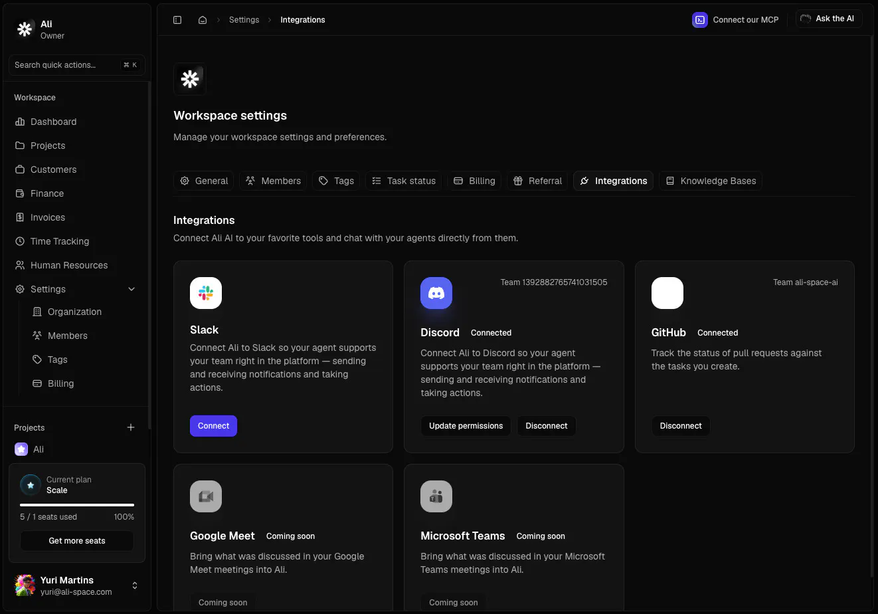Click the Ali project star icon
The image size is (878, 614).
tap(21, 449)
